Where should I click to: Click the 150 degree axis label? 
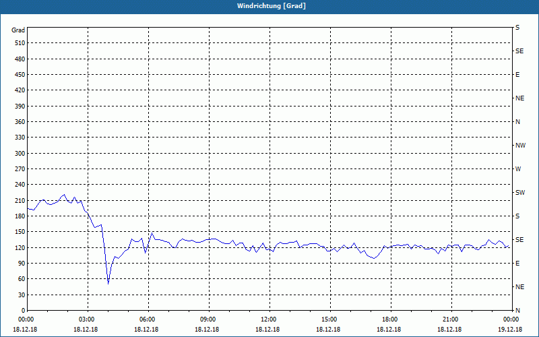(x=20, y=232)
